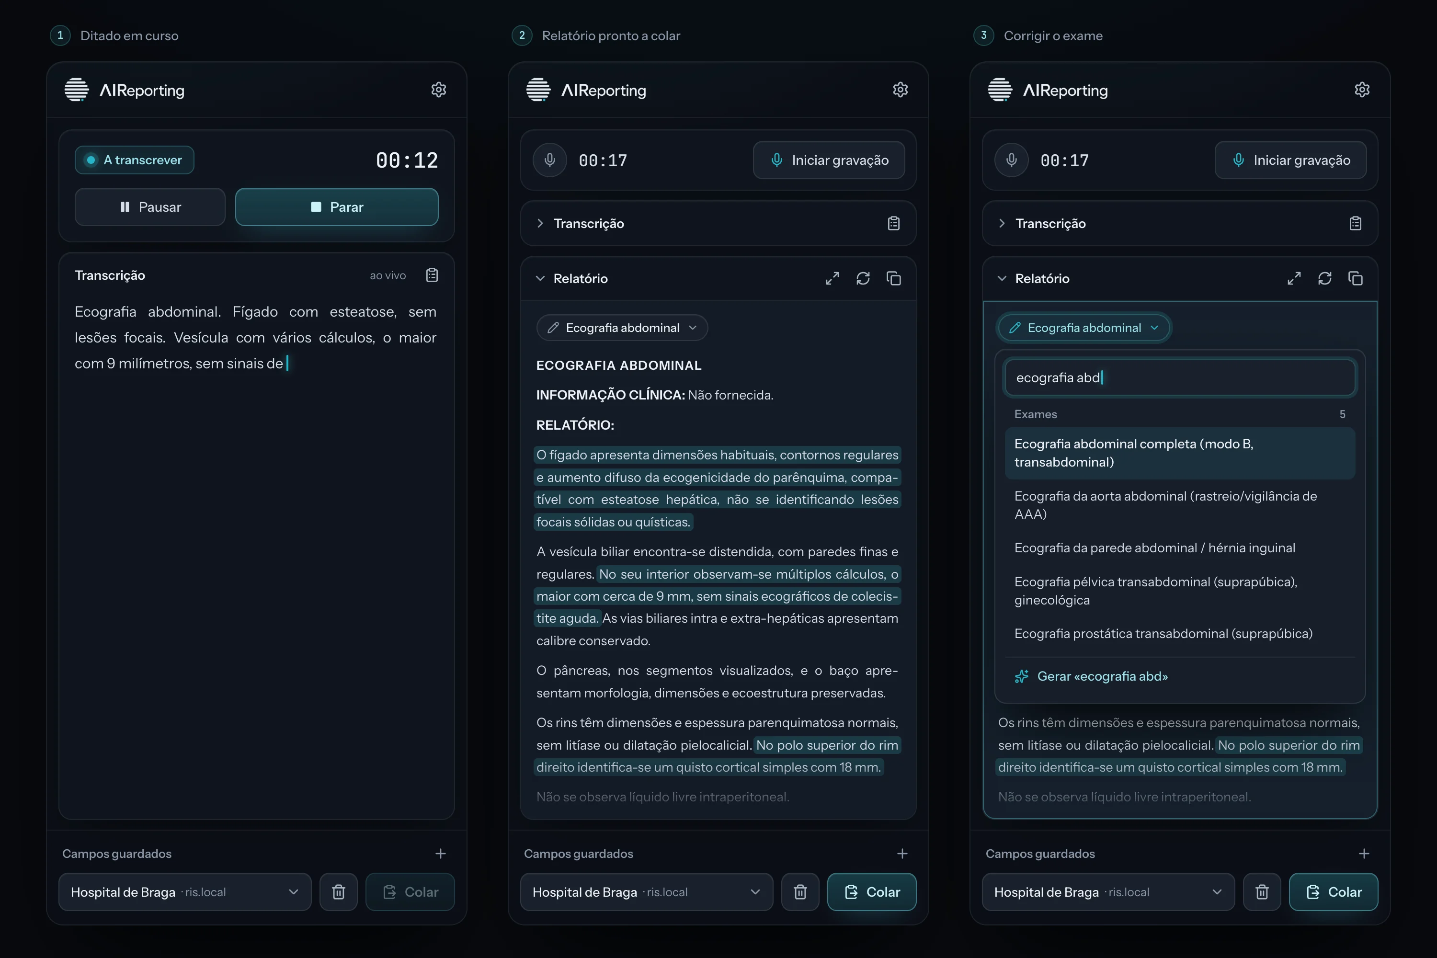Add saved field plus icon in Corrigir o exame panel
1437x958 pixels.
(x=1364, y=854)
